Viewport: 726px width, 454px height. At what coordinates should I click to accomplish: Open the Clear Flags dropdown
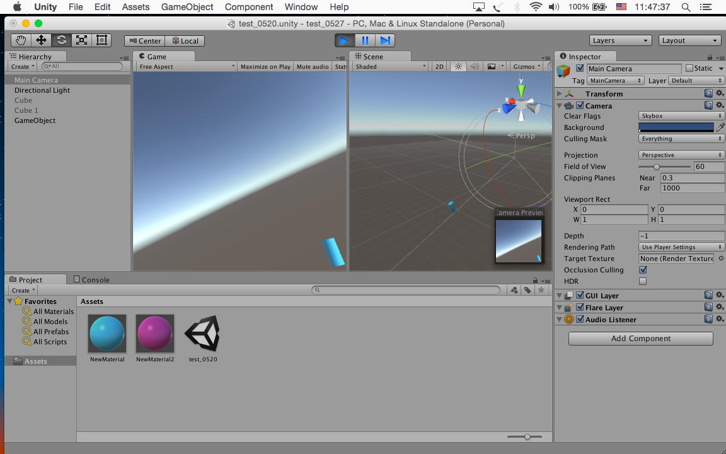tap(681, 116)
